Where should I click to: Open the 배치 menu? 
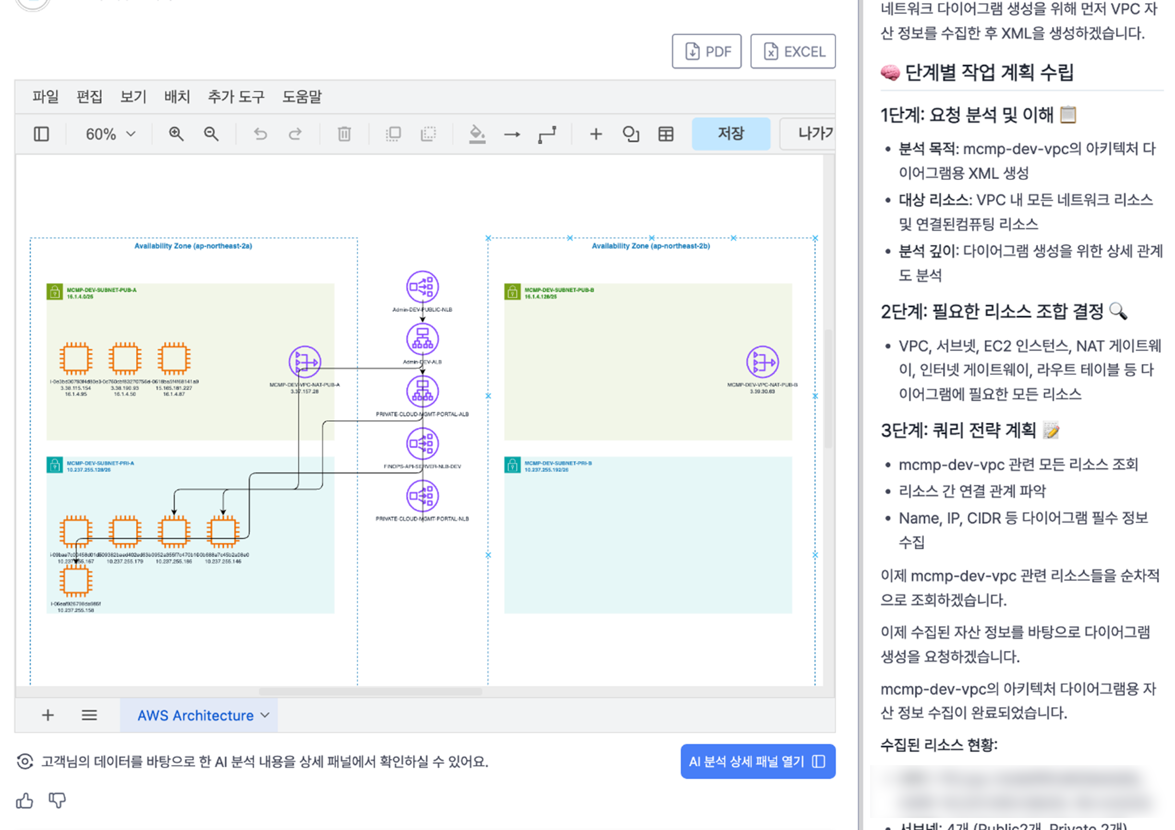177,96
